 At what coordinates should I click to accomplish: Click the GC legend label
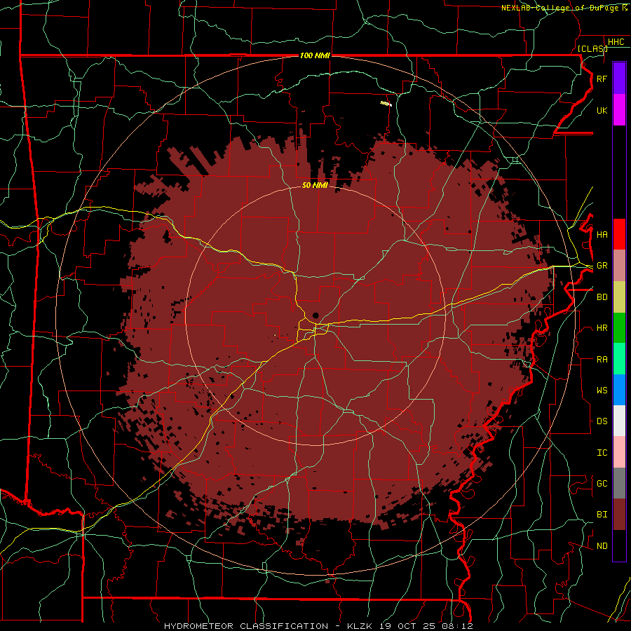click(602, 483)
